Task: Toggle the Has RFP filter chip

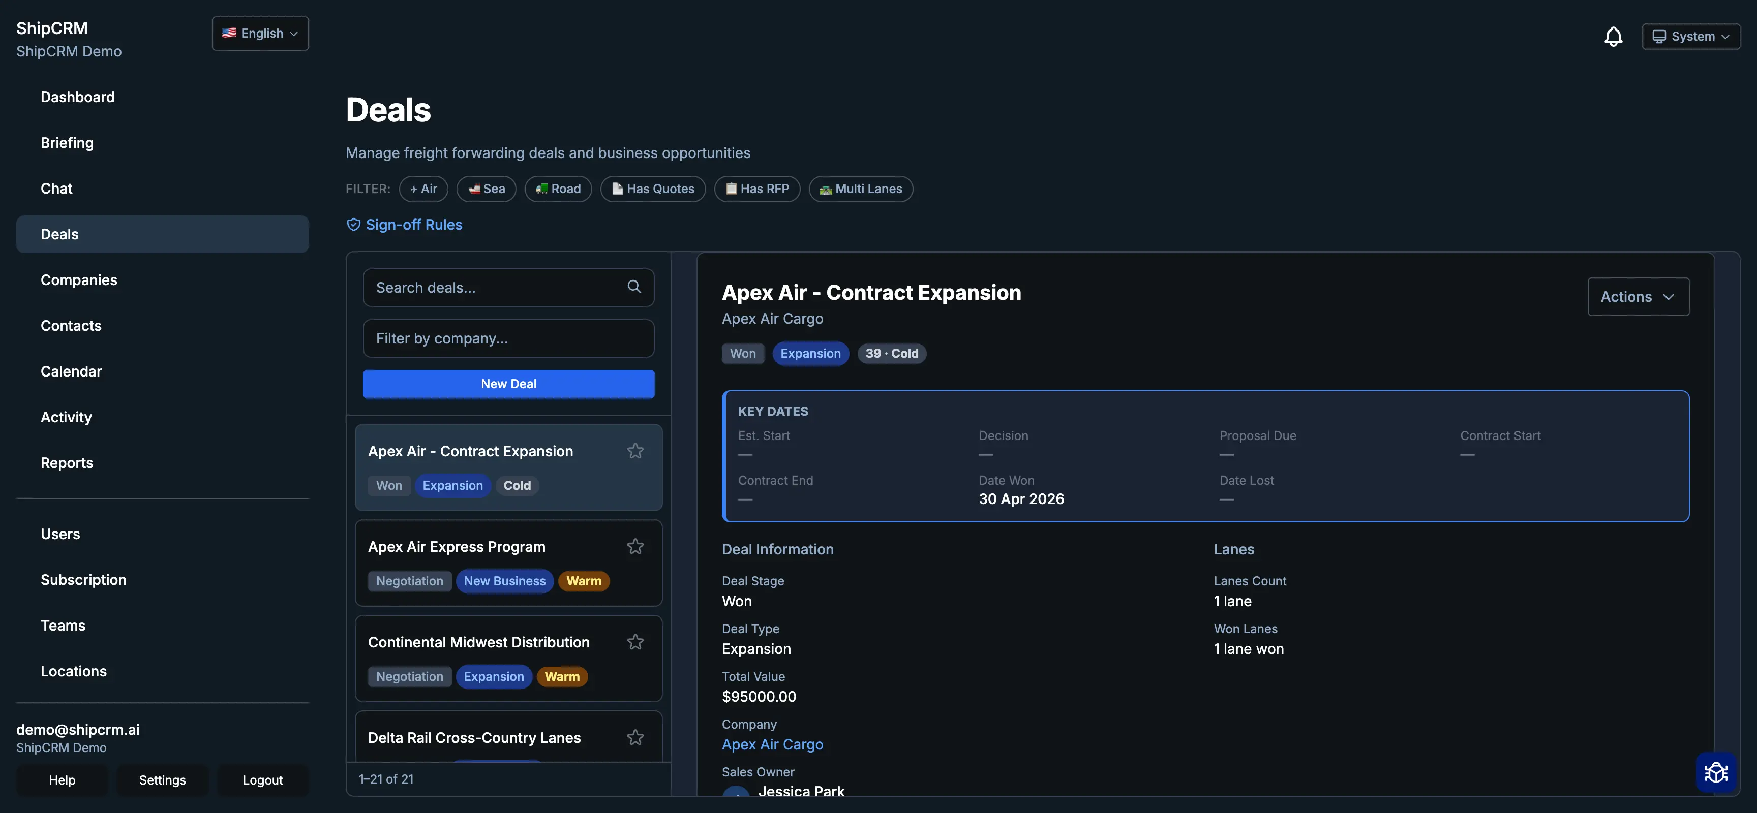Action: (x=757, y=189)
